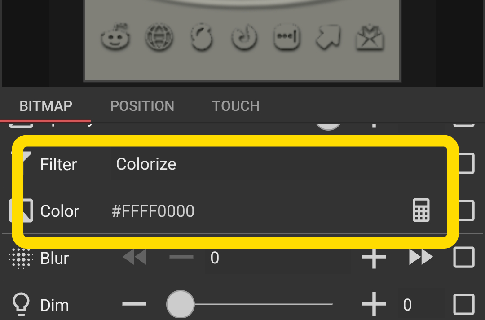Check the Filter row checkbox
485x320 pixels.
coord(464,163)
